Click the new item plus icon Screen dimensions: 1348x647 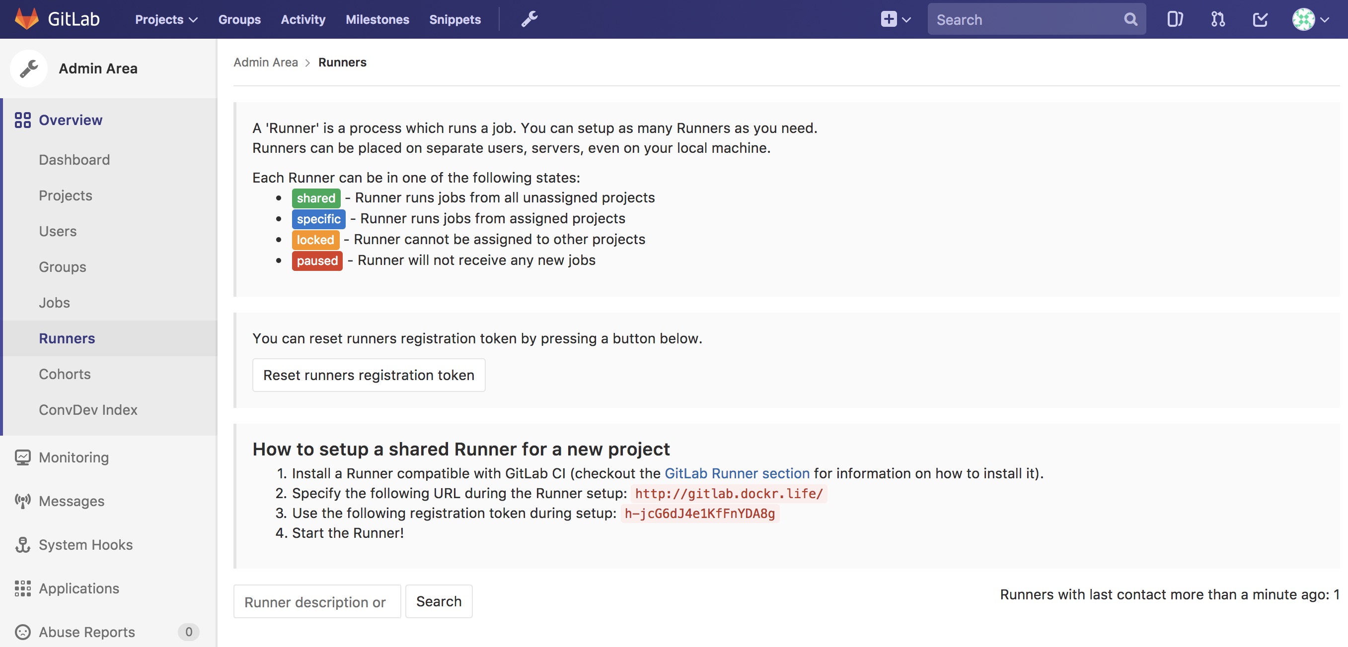(888, 19)
